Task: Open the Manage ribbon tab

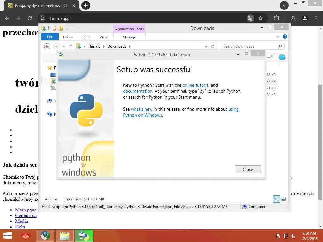Action: [129, 37]
